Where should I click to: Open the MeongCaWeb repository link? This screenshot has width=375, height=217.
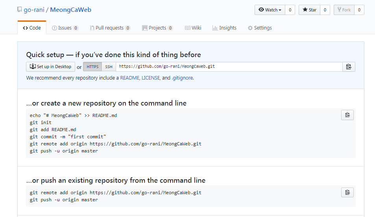point(70,9)
